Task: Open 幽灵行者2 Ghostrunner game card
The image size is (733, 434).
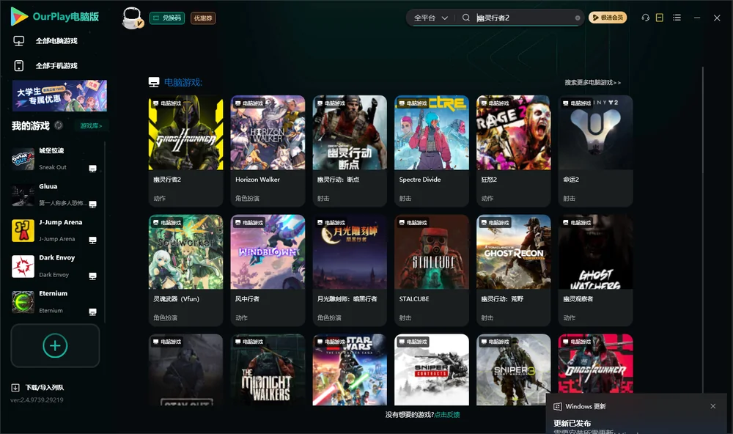Action: [x=186, y=151]
